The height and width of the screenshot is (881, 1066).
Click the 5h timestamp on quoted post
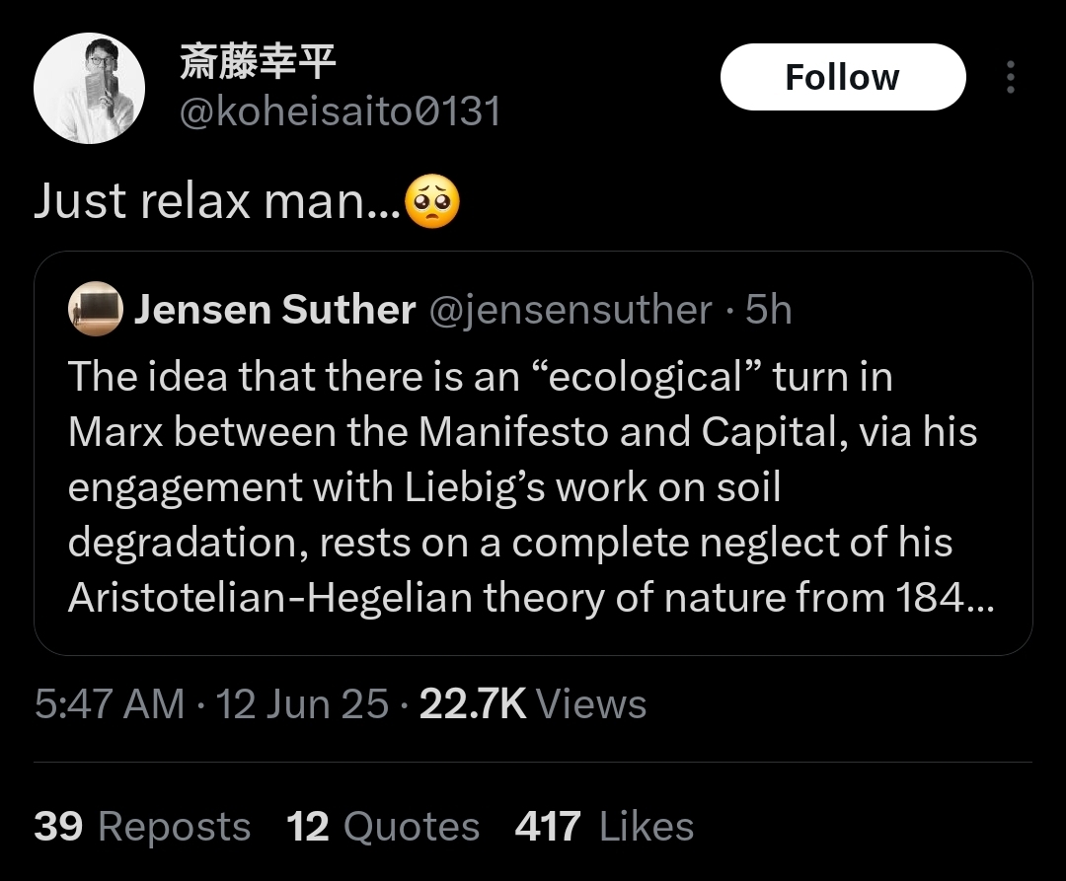(x=768, y=310)
